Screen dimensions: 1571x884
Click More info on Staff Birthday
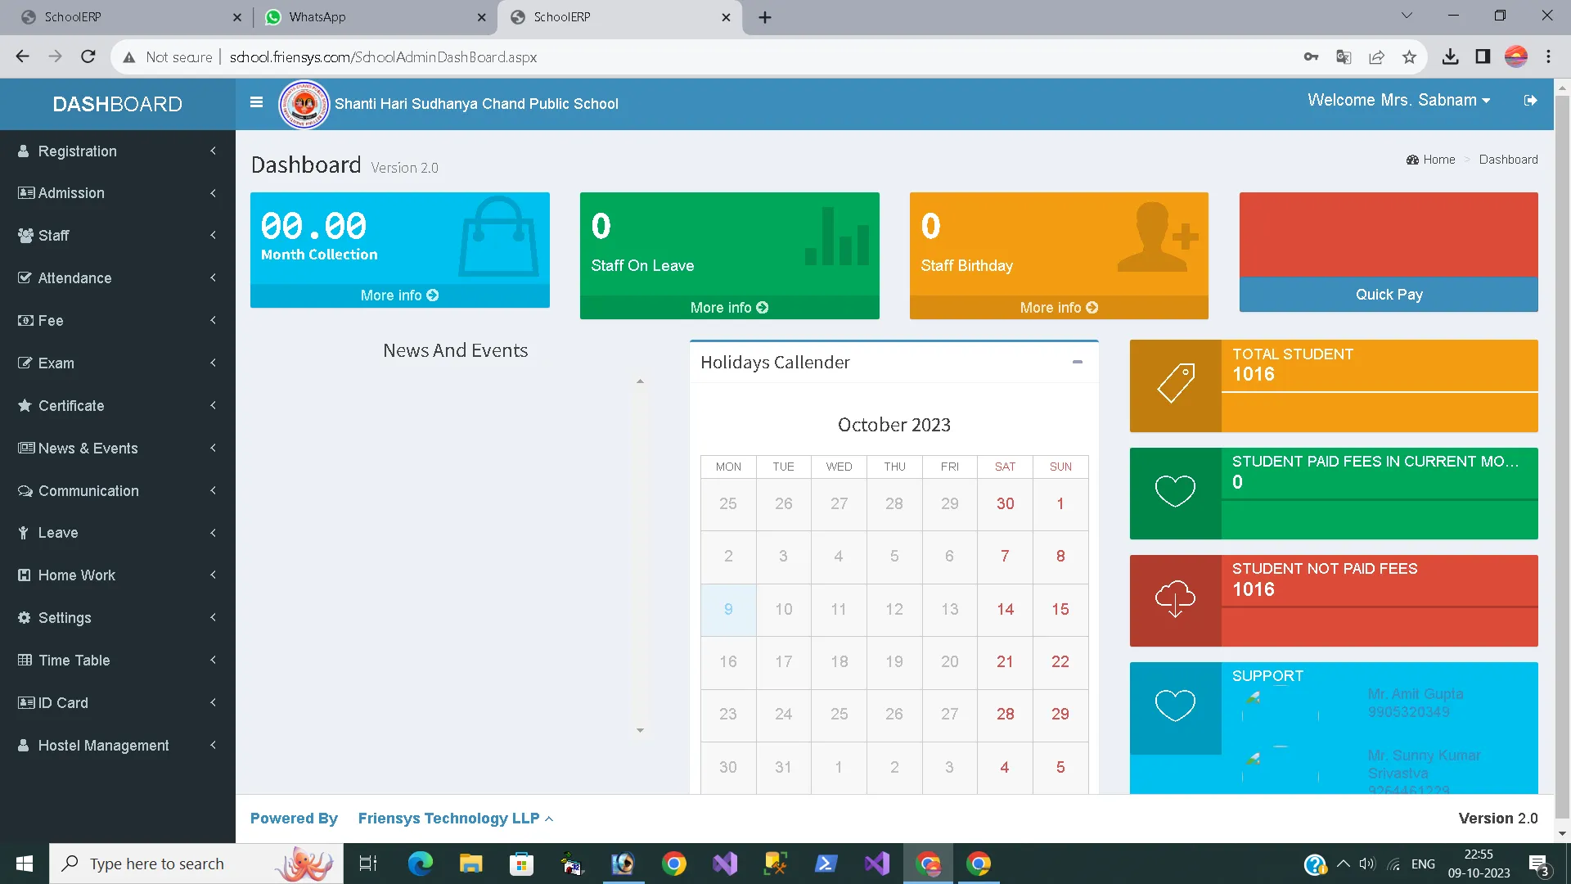[1059, 308]
